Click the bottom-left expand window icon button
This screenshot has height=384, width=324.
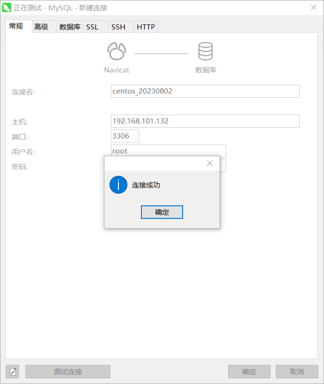click(x=13, y=371)
